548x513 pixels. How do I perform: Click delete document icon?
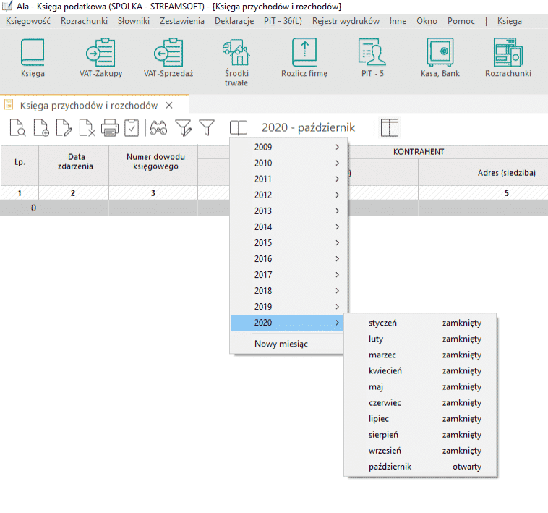tap(87, 127)
